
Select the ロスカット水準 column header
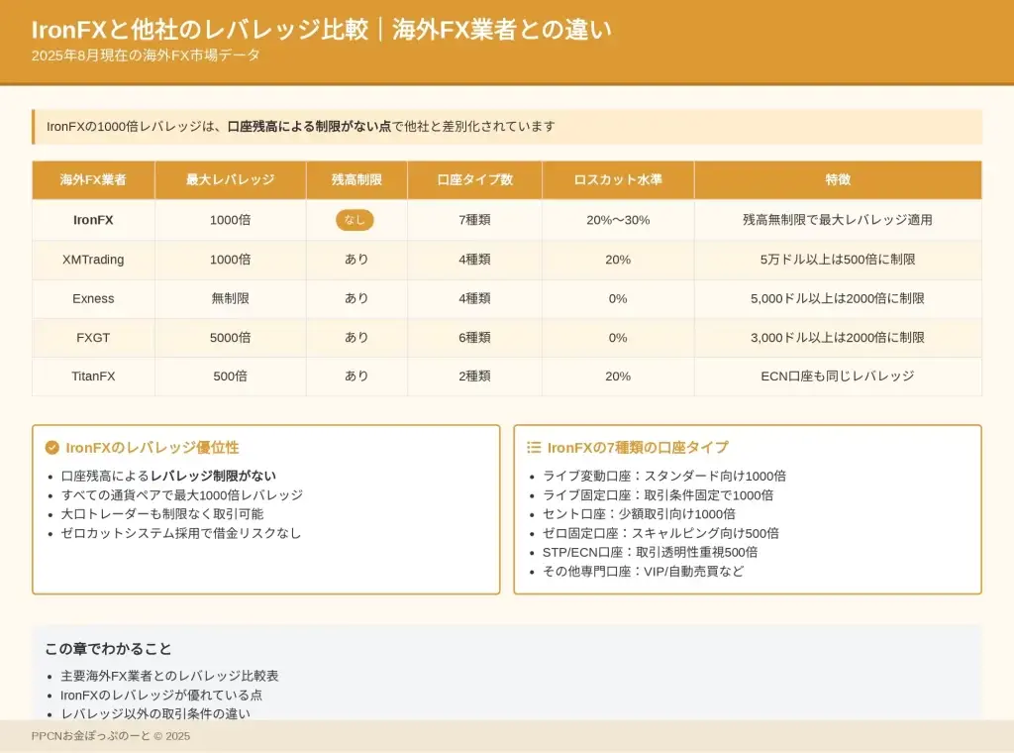[618, 180]
